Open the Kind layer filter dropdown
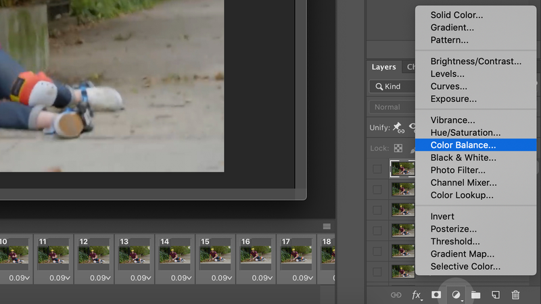The width and height of the screenshot is (541, 304). (392, 86)
